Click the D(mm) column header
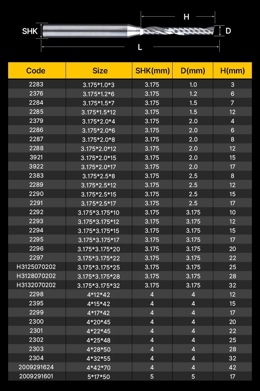The height and width of the screenshot is (391, 260). [x=193, y=71]
